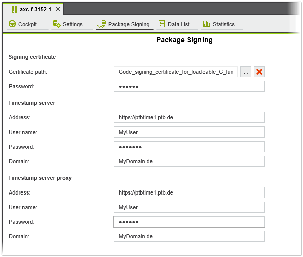
Task: Switch to the Data List tab
Action: point(178,24)
